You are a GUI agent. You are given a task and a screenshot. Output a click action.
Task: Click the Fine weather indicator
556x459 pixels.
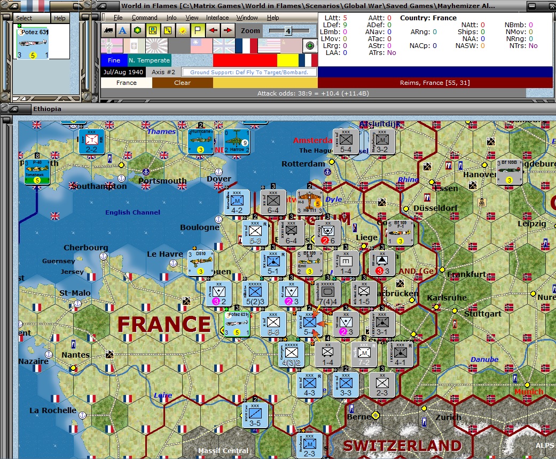tap(114, 60)
